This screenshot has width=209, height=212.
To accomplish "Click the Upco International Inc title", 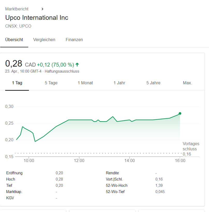I will 37,17.
